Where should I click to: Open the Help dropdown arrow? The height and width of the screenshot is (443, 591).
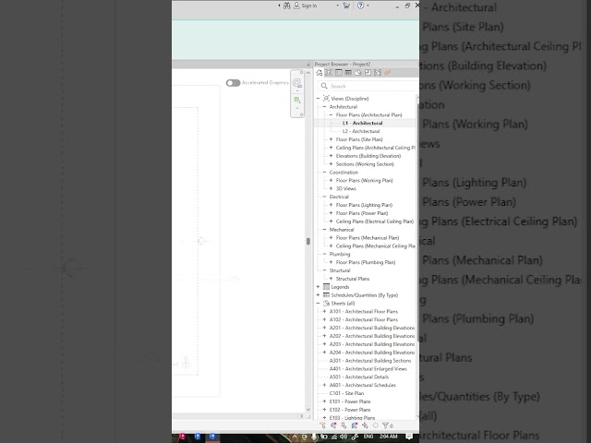tap(368, 6)
